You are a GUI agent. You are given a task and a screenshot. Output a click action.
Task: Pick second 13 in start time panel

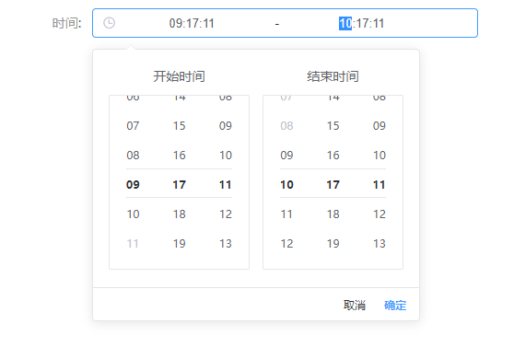226,244
